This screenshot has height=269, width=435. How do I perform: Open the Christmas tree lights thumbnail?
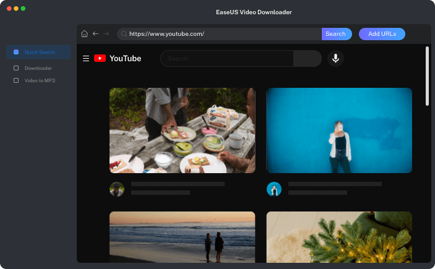(x=339, y=237)
